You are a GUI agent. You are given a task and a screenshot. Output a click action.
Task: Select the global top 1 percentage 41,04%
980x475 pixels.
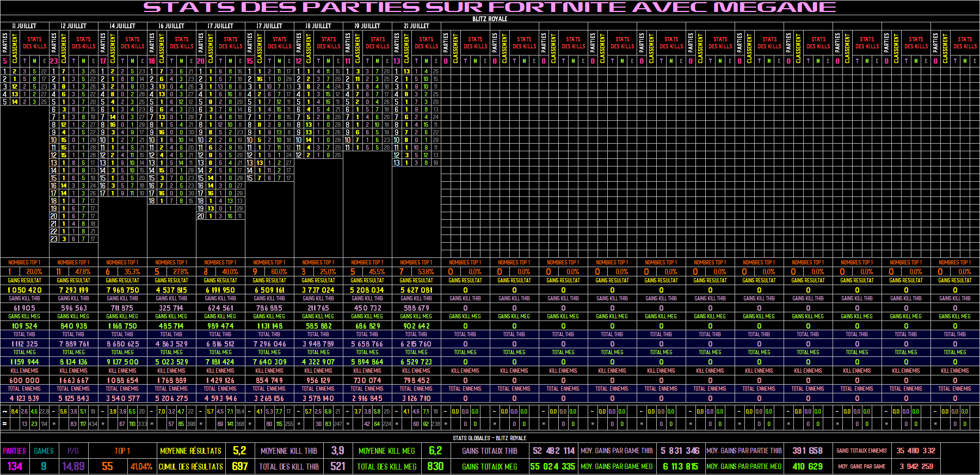141,466
